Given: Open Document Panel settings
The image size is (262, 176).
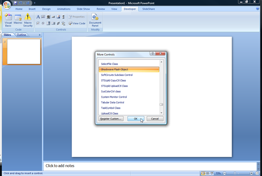Looking at the screenshot, I should coord(95,20).
